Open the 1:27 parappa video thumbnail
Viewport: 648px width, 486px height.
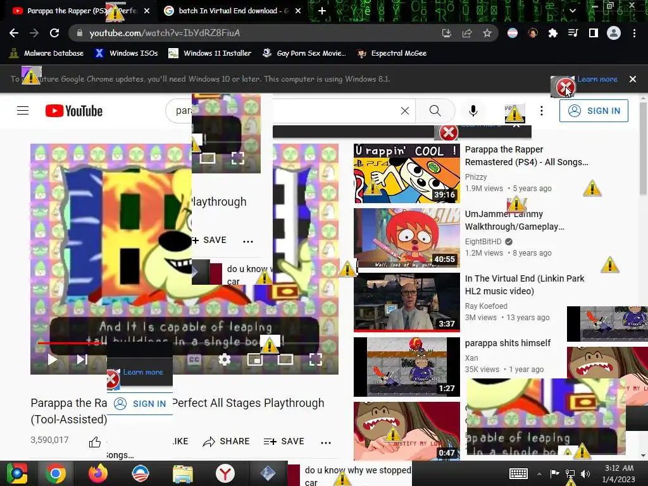407,367
